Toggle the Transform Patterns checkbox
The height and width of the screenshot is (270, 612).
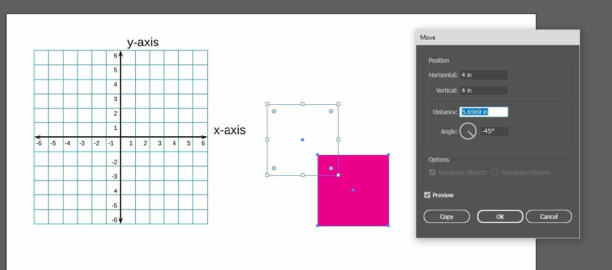tap(495, 173)
